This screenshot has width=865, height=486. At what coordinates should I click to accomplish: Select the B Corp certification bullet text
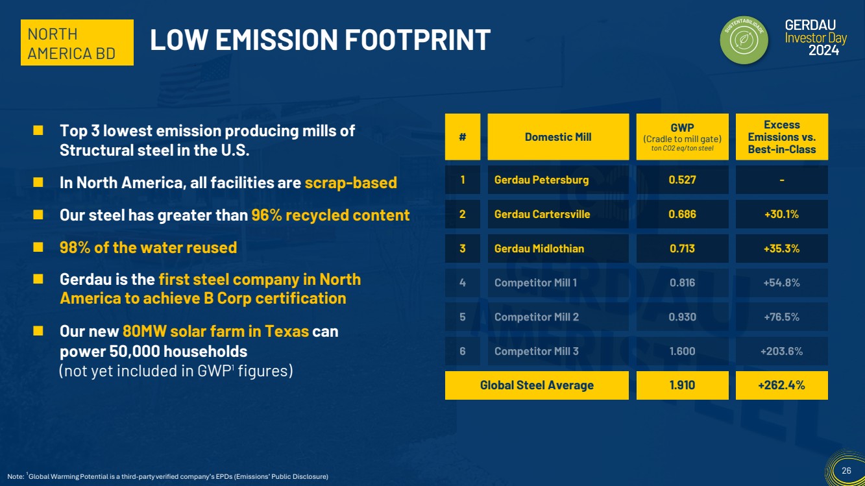(210, 289)
